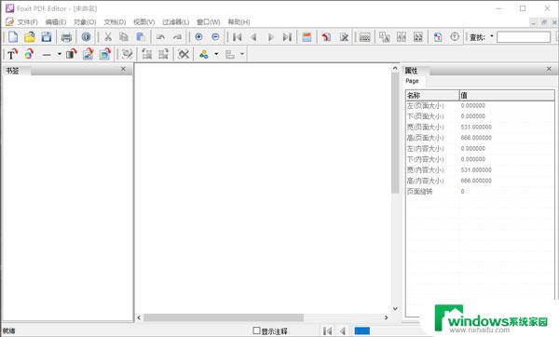Zoom in with the plus magnifier icon
559x337 pixels.
[x=199, y=36]
